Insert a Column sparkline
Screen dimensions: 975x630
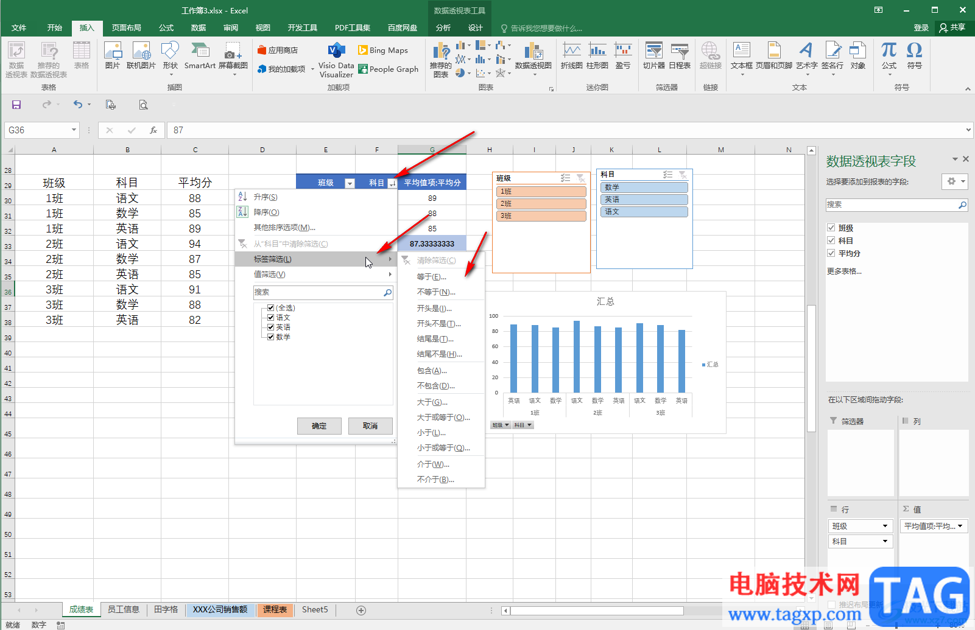point(597,55)
